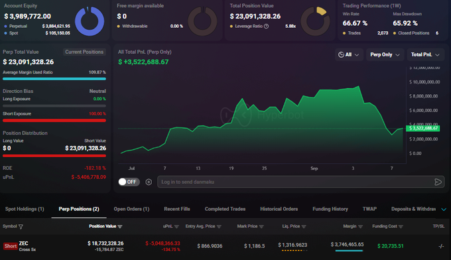Open the TWAP tab
Screen dimensions: 451x260
(369, 209)
